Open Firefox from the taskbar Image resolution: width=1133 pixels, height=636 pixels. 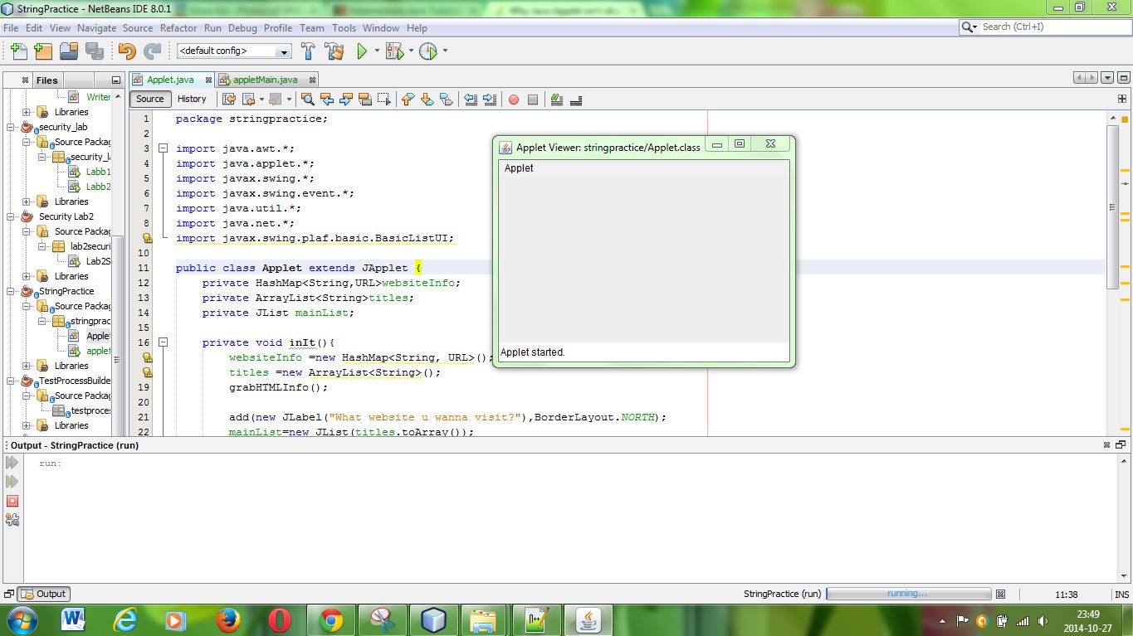point(227,620)
